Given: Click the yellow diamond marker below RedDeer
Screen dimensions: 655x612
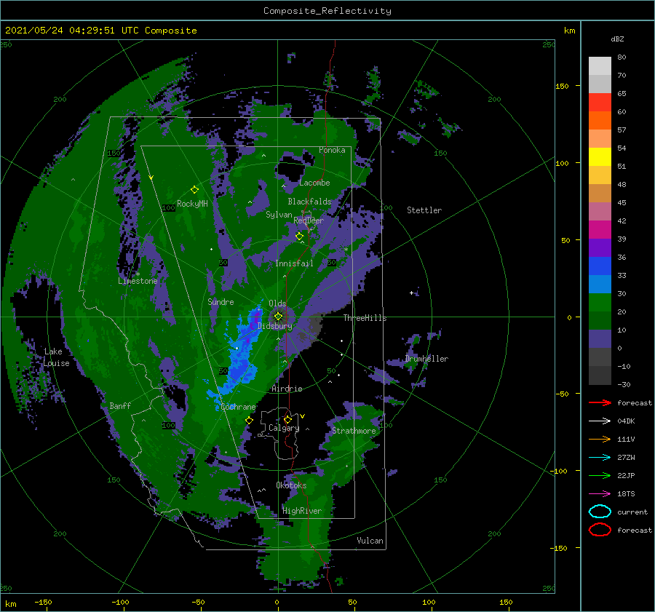Looking at the screenshot, I should tap(299, 236).
